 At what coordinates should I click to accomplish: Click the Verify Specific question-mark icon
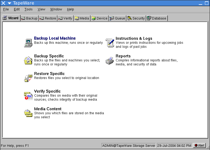click(28, 96)
